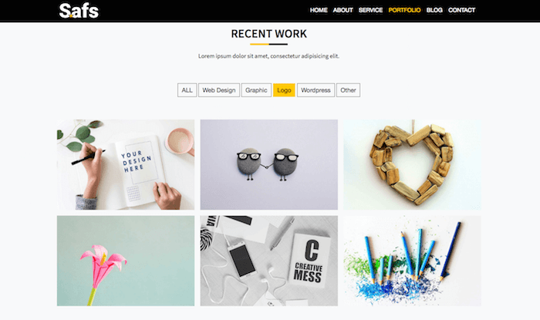Open the blue pencils shavings image
540x320 pixels.
412,261
